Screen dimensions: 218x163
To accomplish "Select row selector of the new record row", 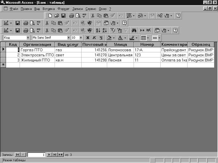I will 3,65.
